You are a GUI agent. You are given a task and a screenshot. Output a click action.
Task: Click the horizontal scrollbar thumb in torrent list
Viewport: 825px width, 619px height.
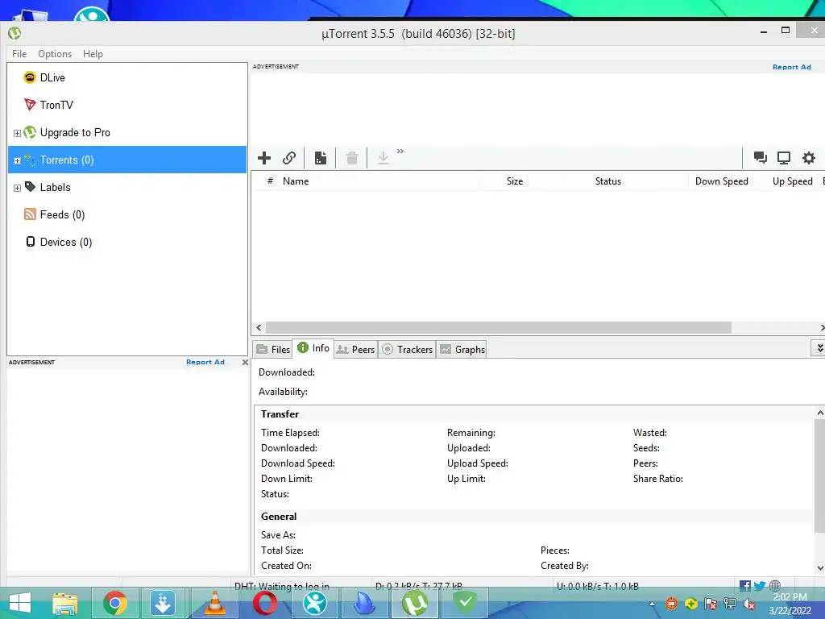tap(498, 327)
